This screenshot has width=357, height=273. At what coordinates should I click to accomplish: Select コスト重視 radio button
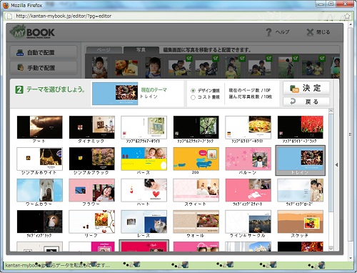click(193, 97)
